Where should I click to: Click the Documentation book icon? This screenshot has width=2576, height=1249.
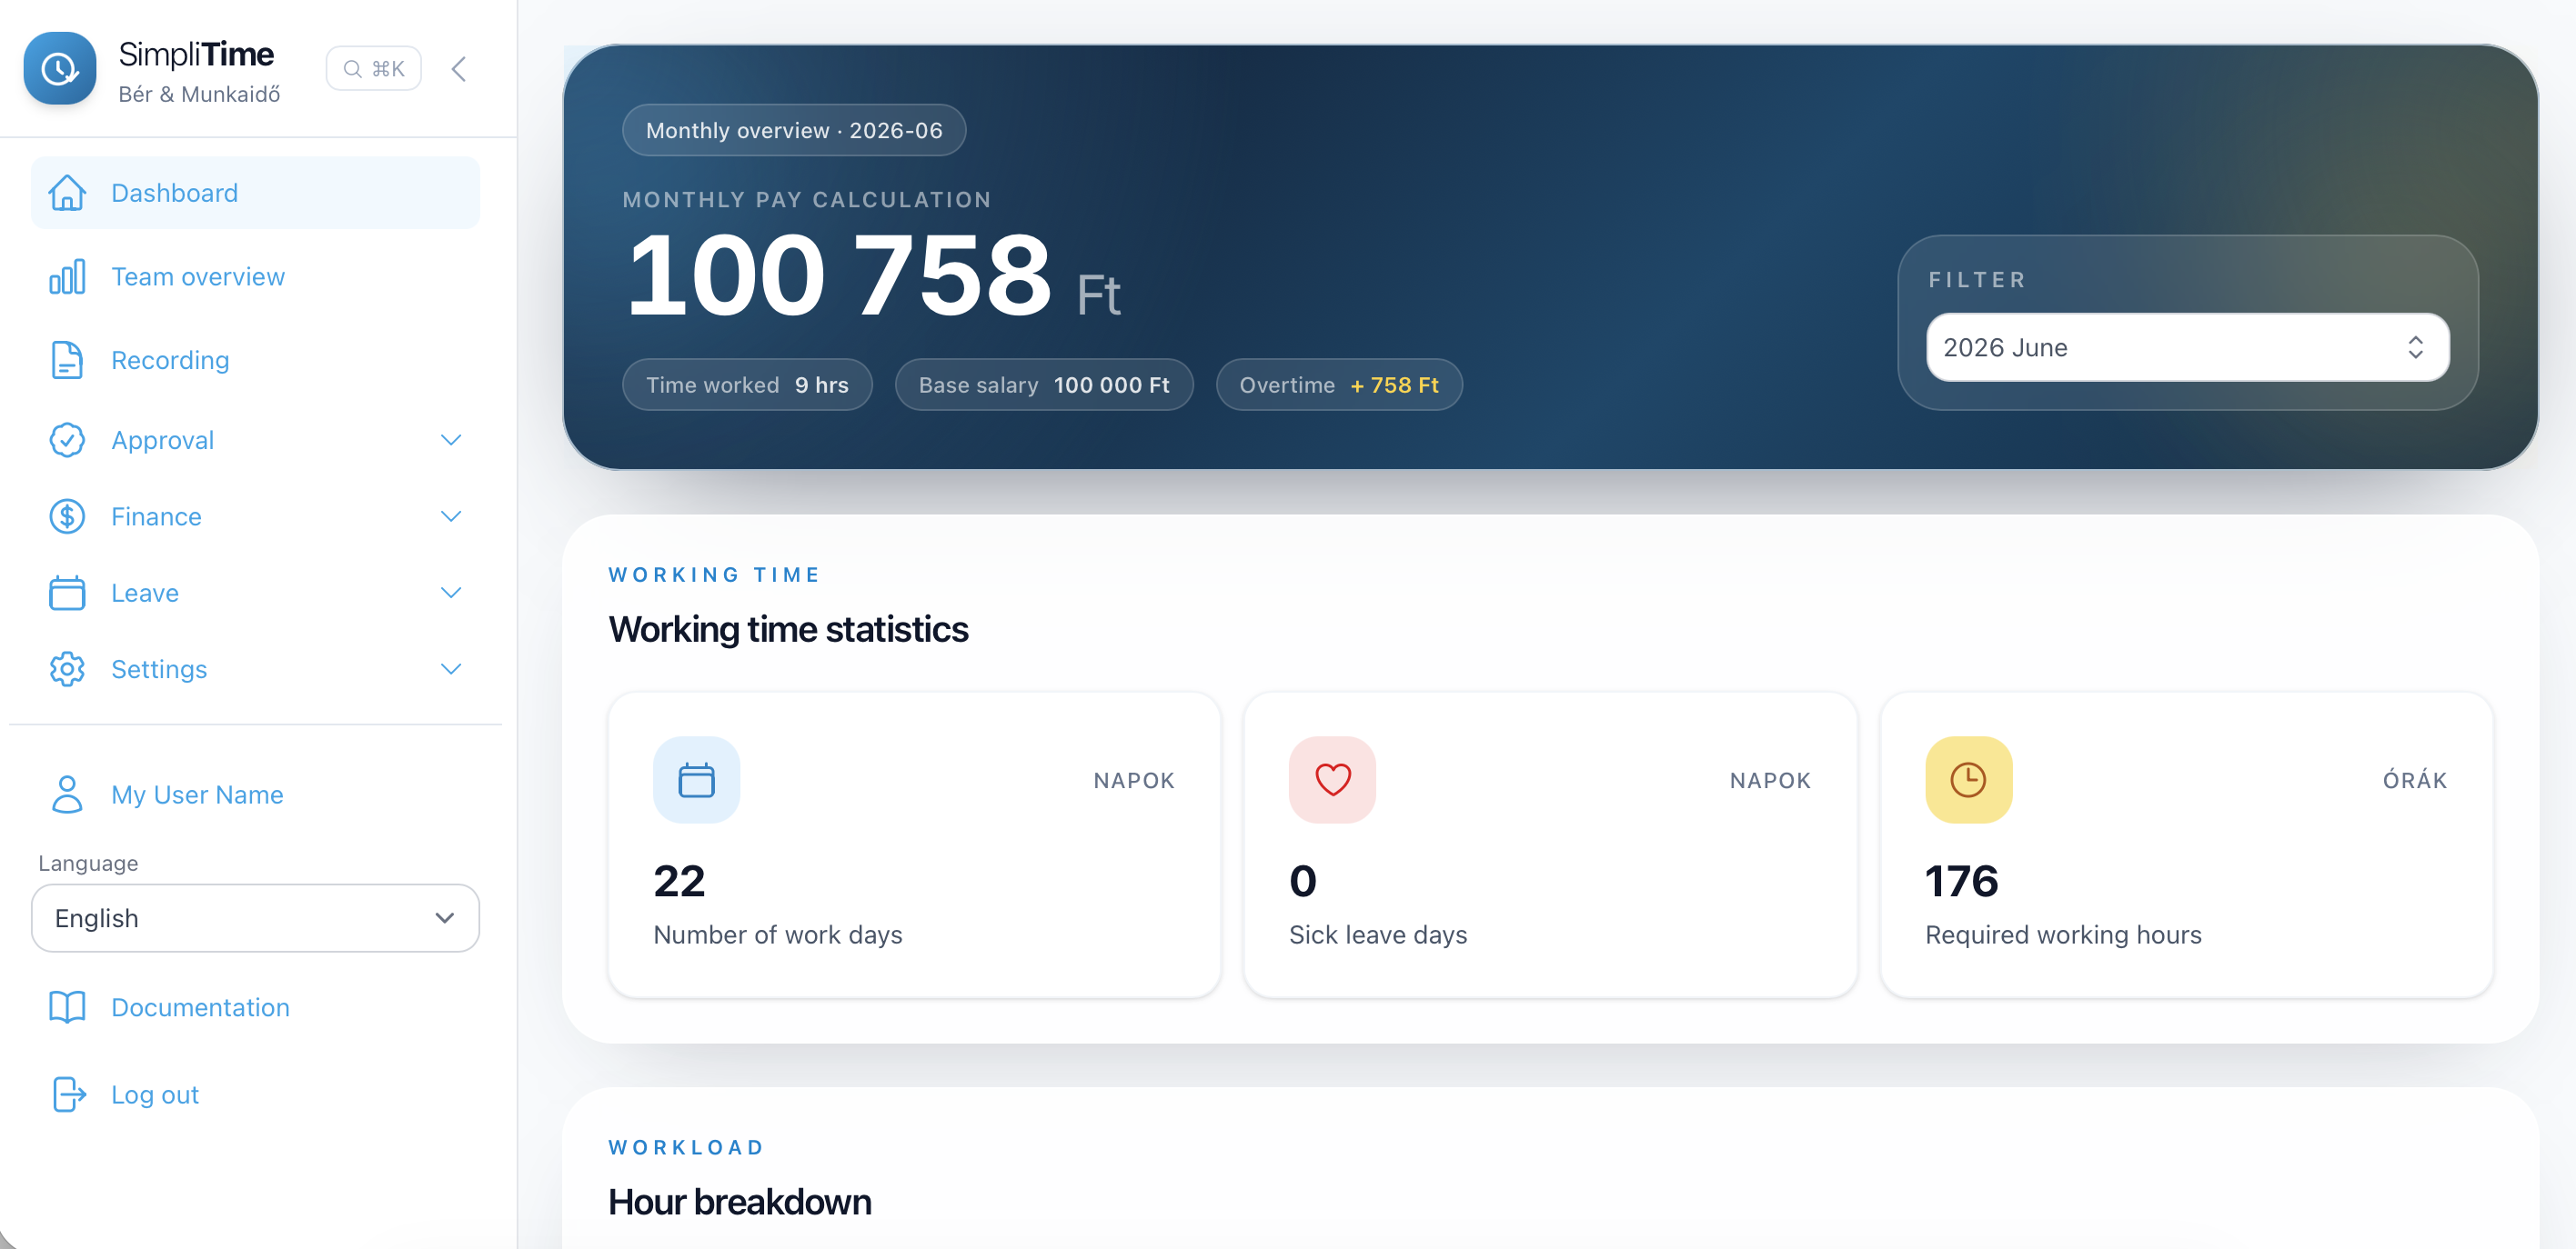(x=67, y=1007)
